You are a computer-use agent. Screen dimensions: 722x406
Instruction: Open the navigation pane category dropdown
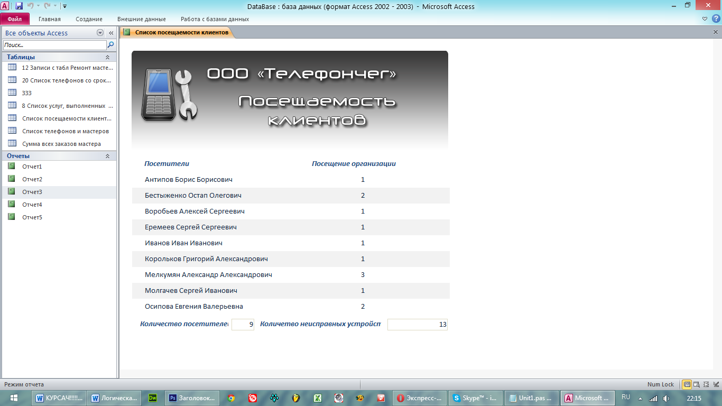coord(100,33)
